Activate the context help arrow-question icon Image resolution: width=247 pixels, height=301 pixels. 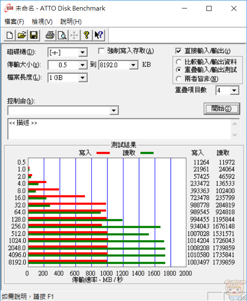click(99, 36)
